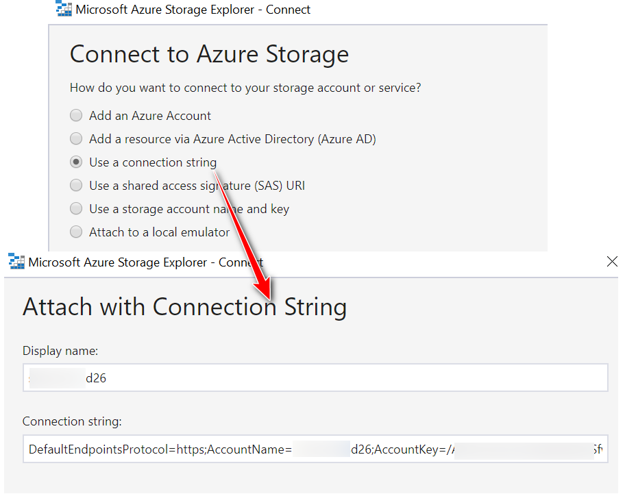The width and height of the screenshot is (625, 494).
Task: Choose Attach to a local emulator
Action: (76, 232)
